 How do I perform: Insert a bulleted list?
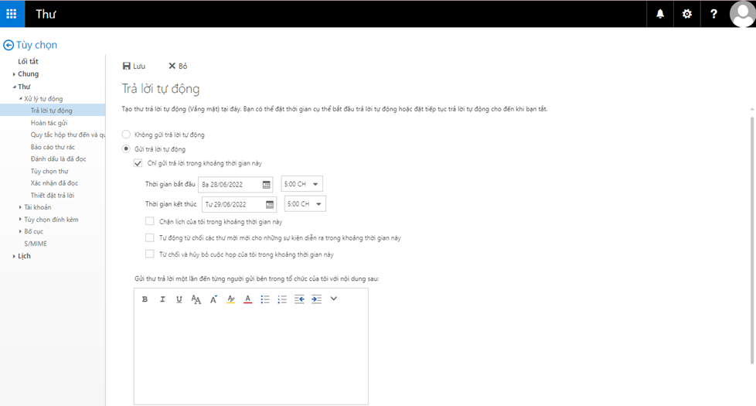click(265, 299)
